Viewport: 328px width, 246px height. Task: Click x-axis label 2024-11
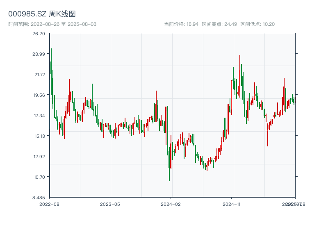(232, 204)
